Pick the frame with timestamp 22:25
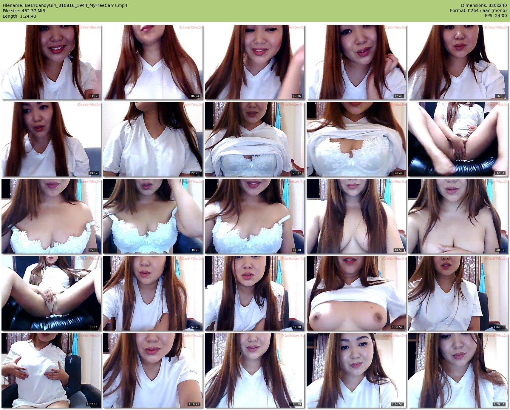The image size is (510, 410). [153, 139]
